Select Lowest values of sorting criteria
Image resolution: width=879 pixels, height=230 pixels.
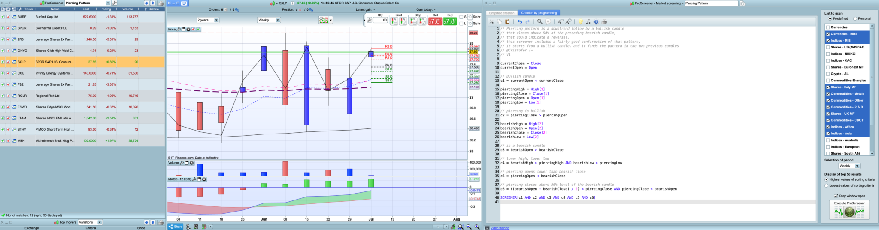[x=827, y=186]
